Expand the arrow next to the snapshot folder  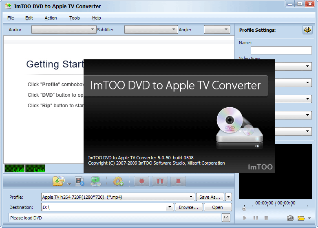pos(309,218)
